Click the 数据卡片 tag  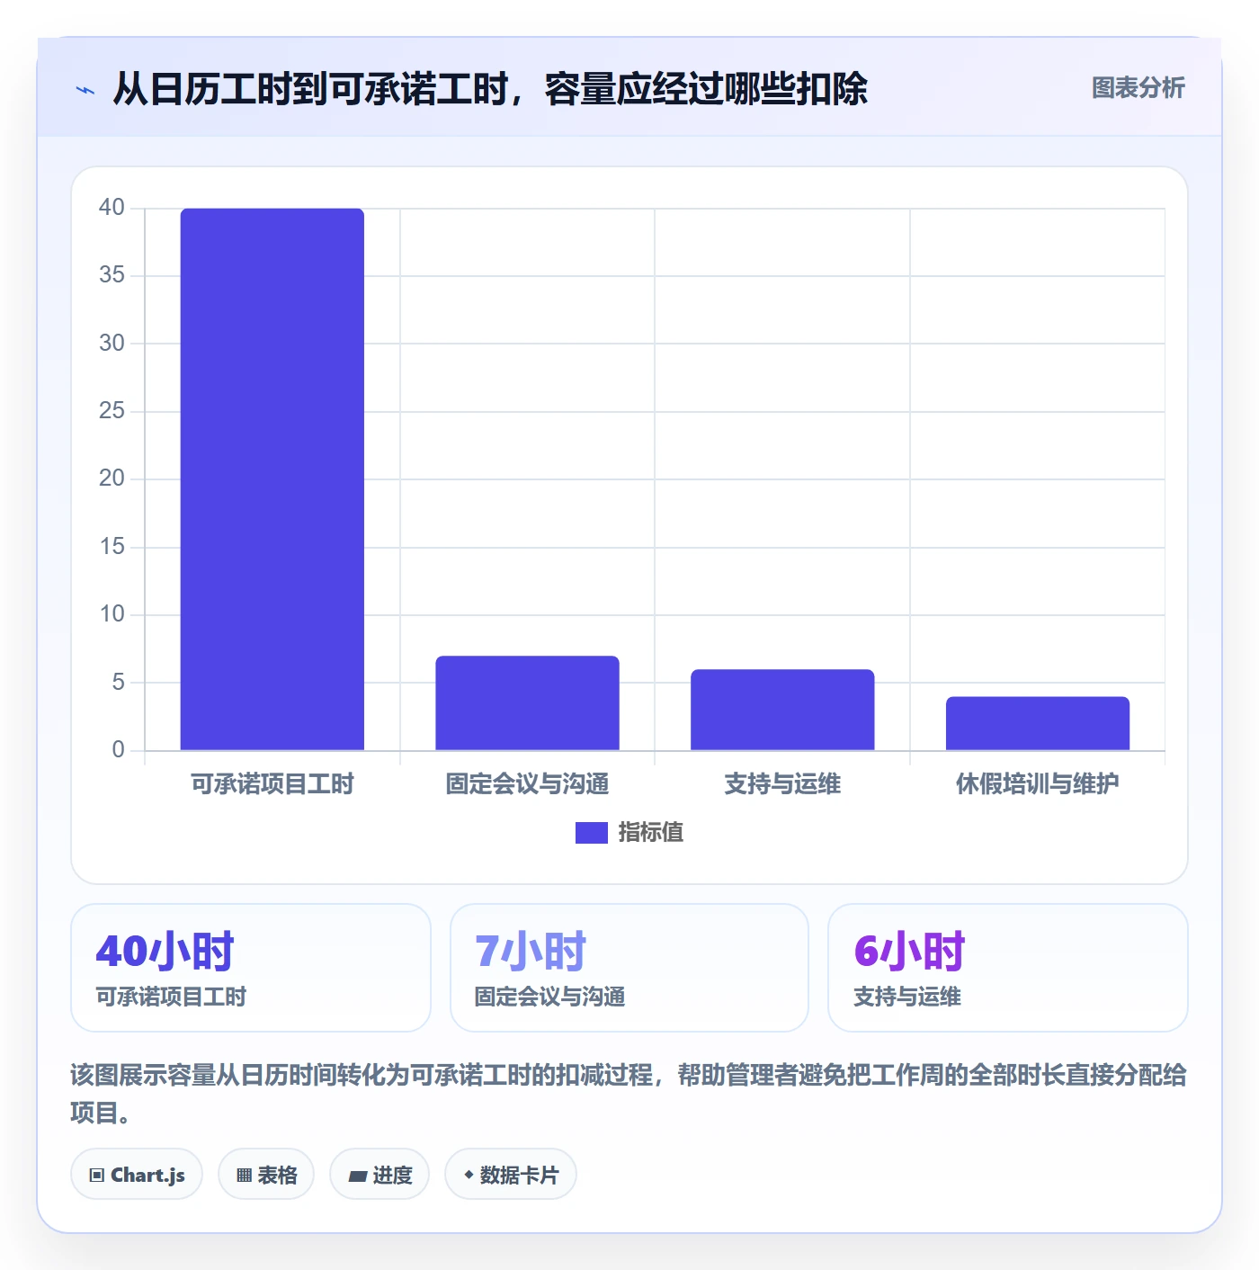click(511, 1175)
